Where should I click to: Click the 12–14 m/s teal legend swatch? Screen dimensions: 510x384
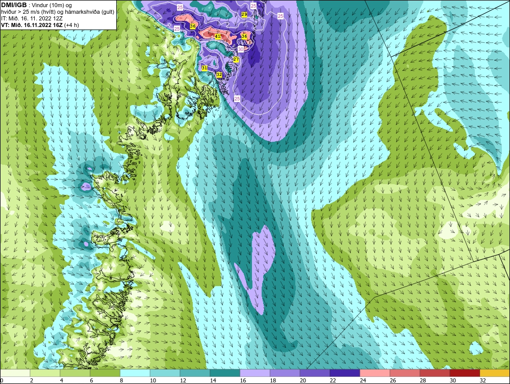195,373
